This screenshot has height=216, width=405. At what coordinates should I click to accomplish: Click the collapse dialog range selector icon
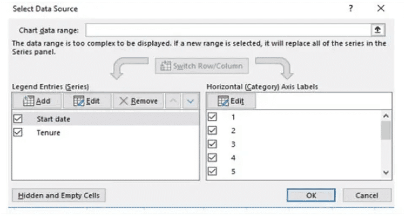tap(378, 30)
